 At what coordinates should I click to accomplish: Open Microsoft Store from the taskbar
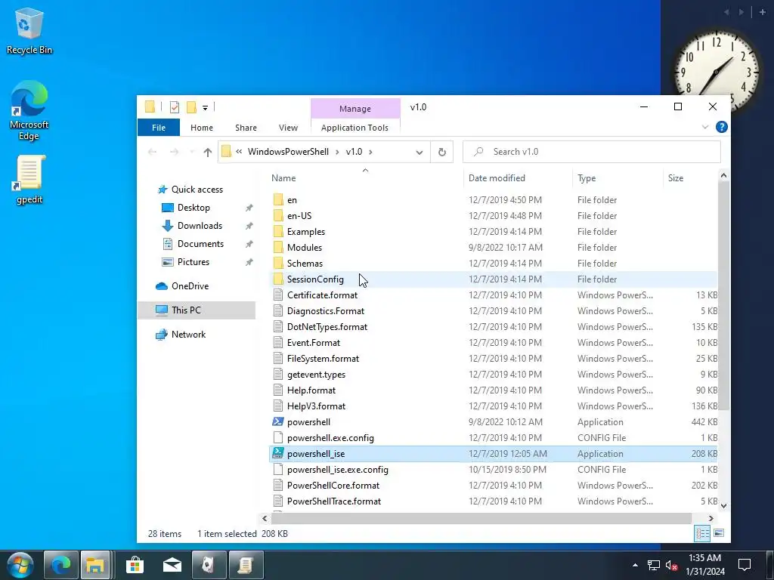pyautogui.click(x=135, y=565)
